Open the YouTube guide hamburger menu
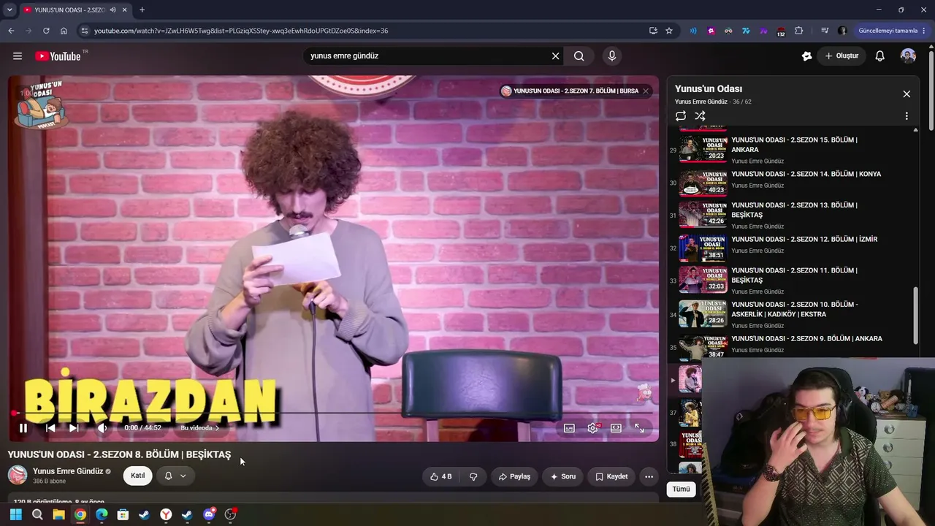 click(18, 56)
